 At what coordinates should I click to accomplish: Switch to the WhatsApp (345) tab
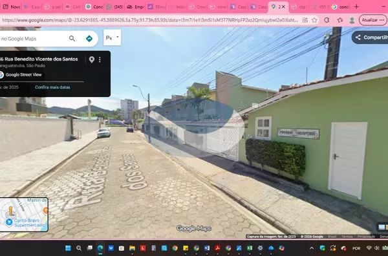114,7
